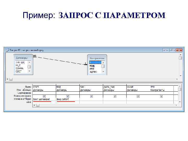Click right arrow of table pane horizontal scrollbar

click(177, 79)
